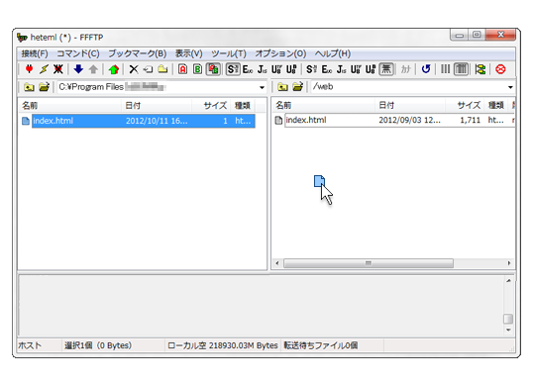
Task: Toggle ASCII transfer mode (A) button
Action: [183, 69]
